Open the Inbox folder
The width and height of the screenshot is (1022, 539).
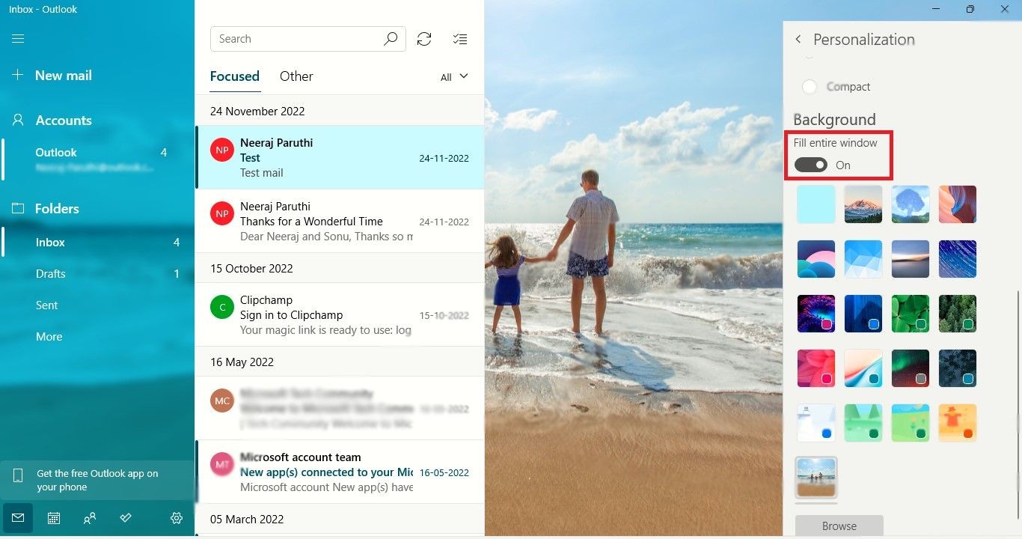pyautogui.click(x=97, y=243)
